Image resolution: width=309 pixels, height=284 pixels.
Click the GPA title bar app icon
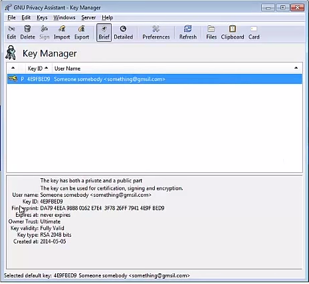(8, 7)
